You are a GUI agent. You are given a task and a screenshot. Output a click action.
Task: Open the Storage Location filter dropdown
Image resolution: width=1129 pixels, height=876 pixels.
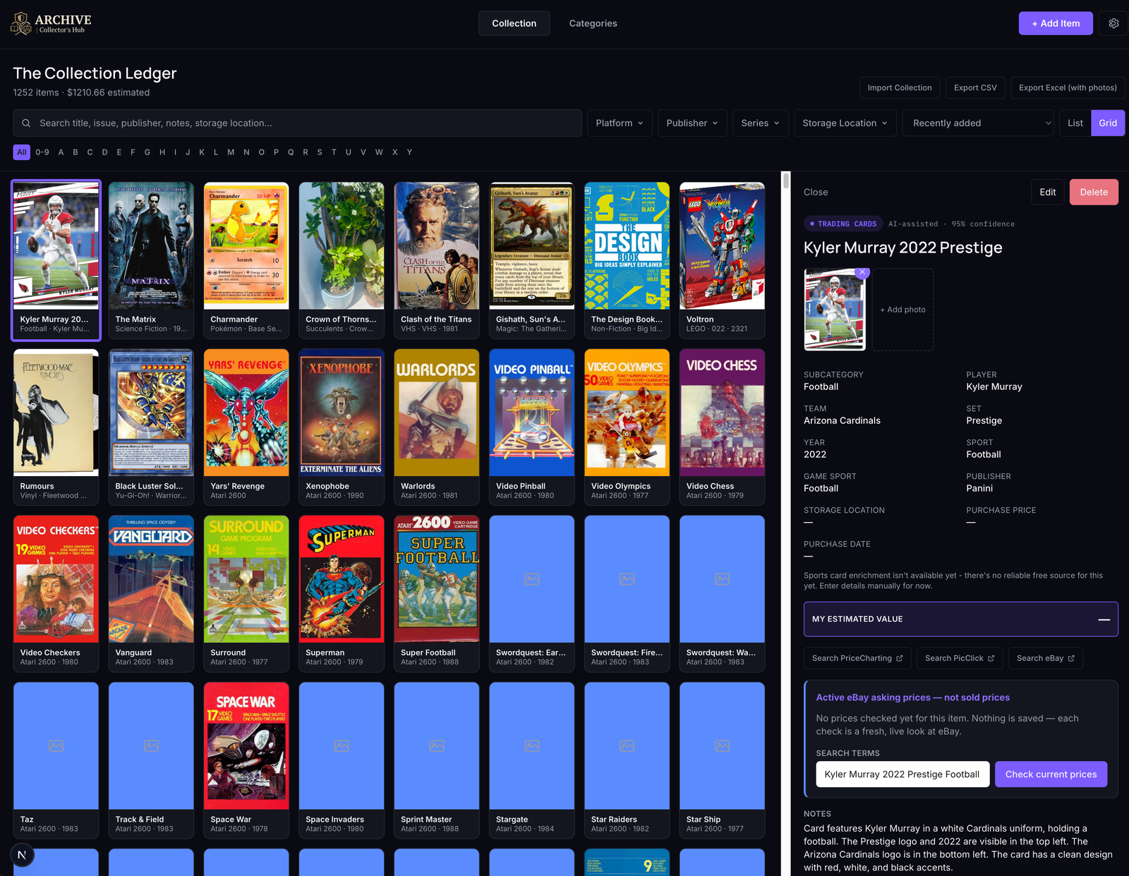pyautogui.click(x=845, y=123)
